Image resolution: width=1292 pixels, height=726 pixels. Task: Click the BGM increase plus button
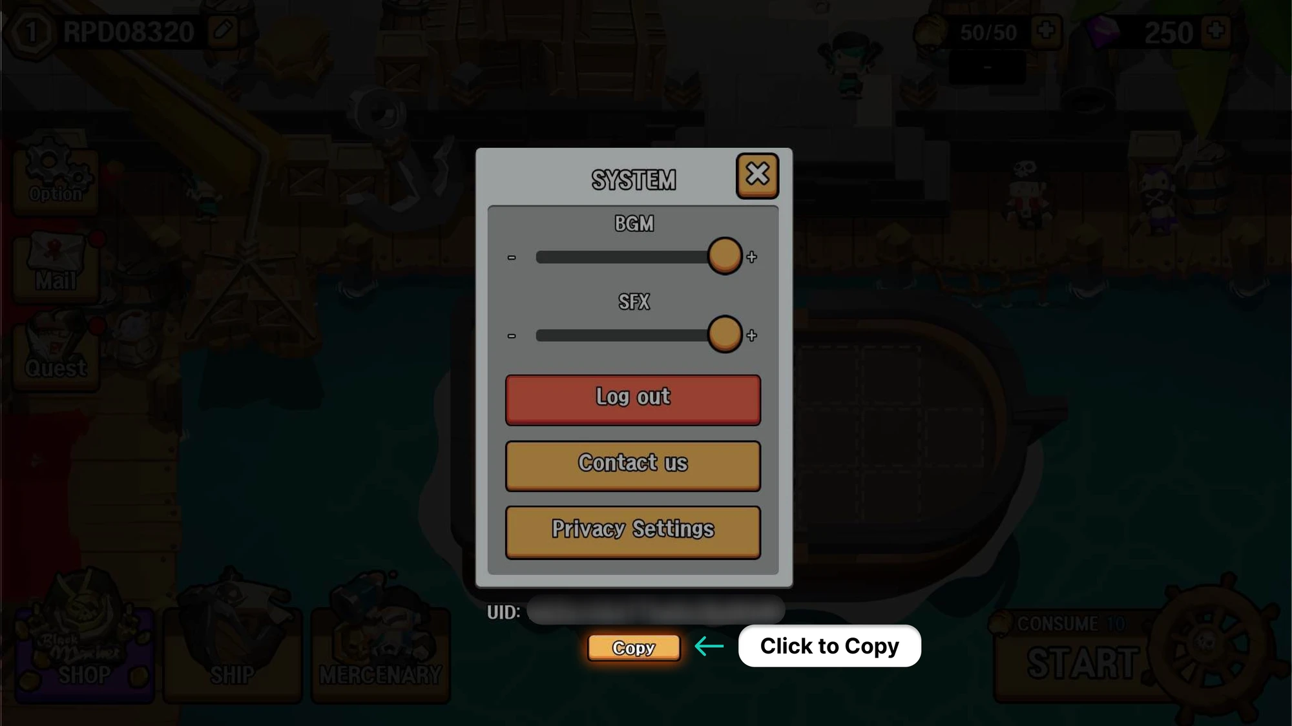tap(751, 256)
